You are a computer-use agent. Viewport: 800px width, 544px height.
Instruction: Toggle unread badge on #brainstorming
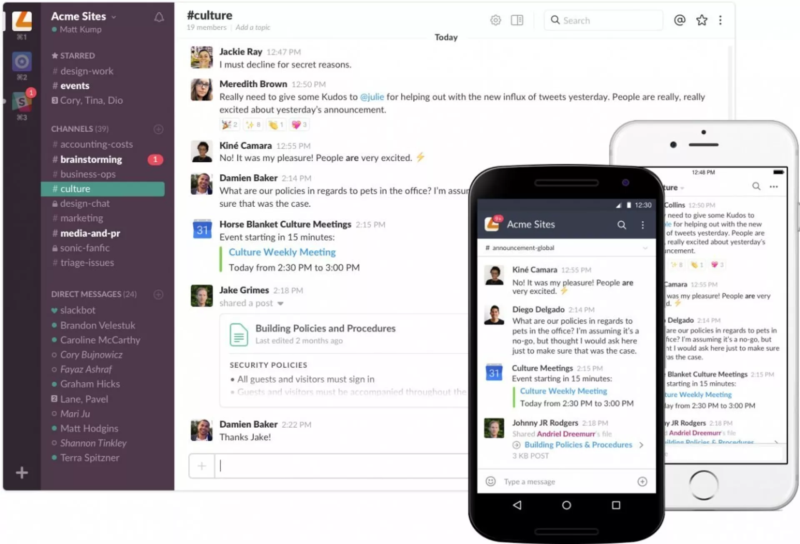coord(154,160)
